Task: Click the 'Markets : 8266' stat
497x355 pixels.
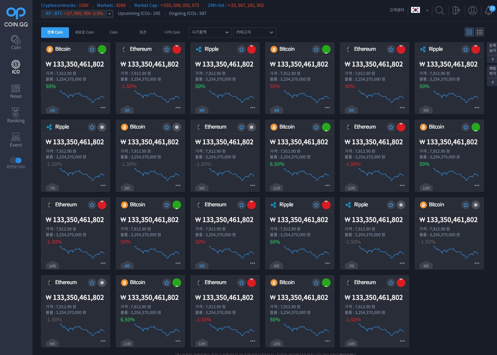Action: pyautogui.click(x=111, y=5)
